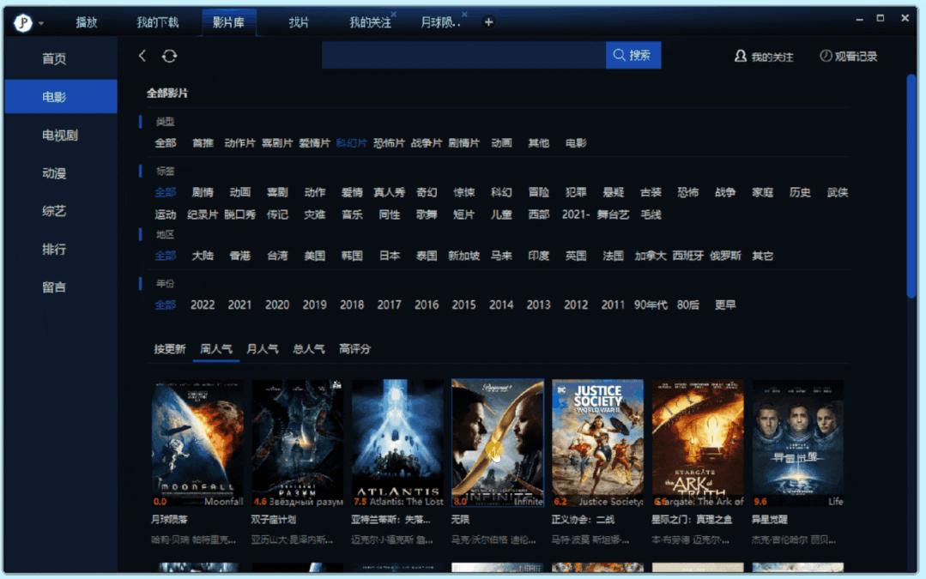This screenshot has width=926, height=579.
Task: Select 日本 as the region filter
Action: pyautogui.click(x=389, y=255)
